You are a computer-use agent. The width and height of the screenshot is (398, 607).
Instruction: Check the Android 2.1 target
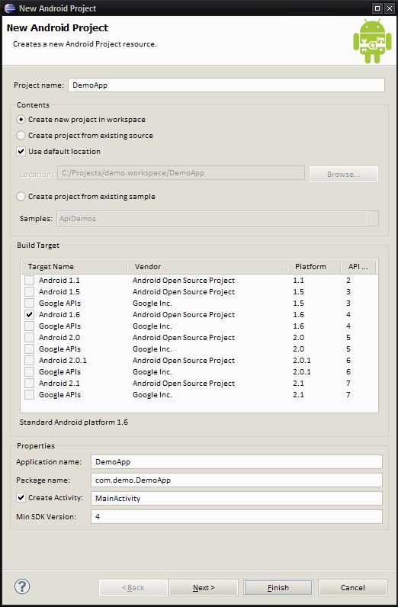(x=29, y=384)
